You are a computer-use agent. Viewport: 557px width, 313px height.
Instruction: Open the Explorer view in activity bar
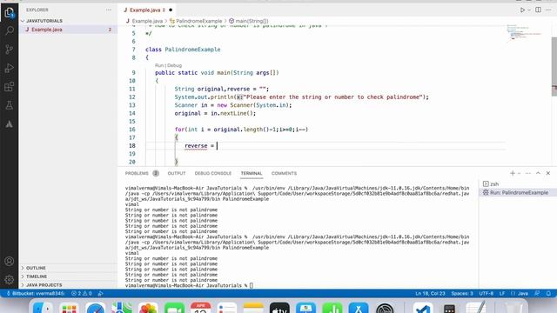tap(10, 13)
